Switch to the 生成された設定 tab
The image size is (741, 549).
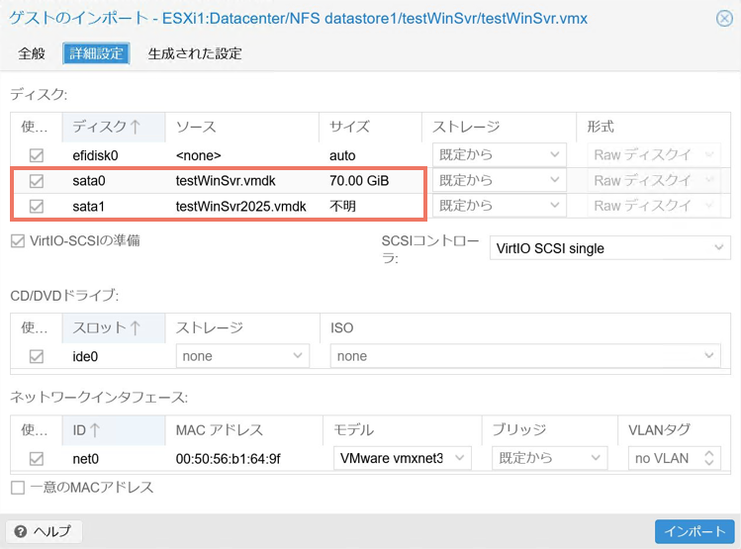[x=195, y=53]
